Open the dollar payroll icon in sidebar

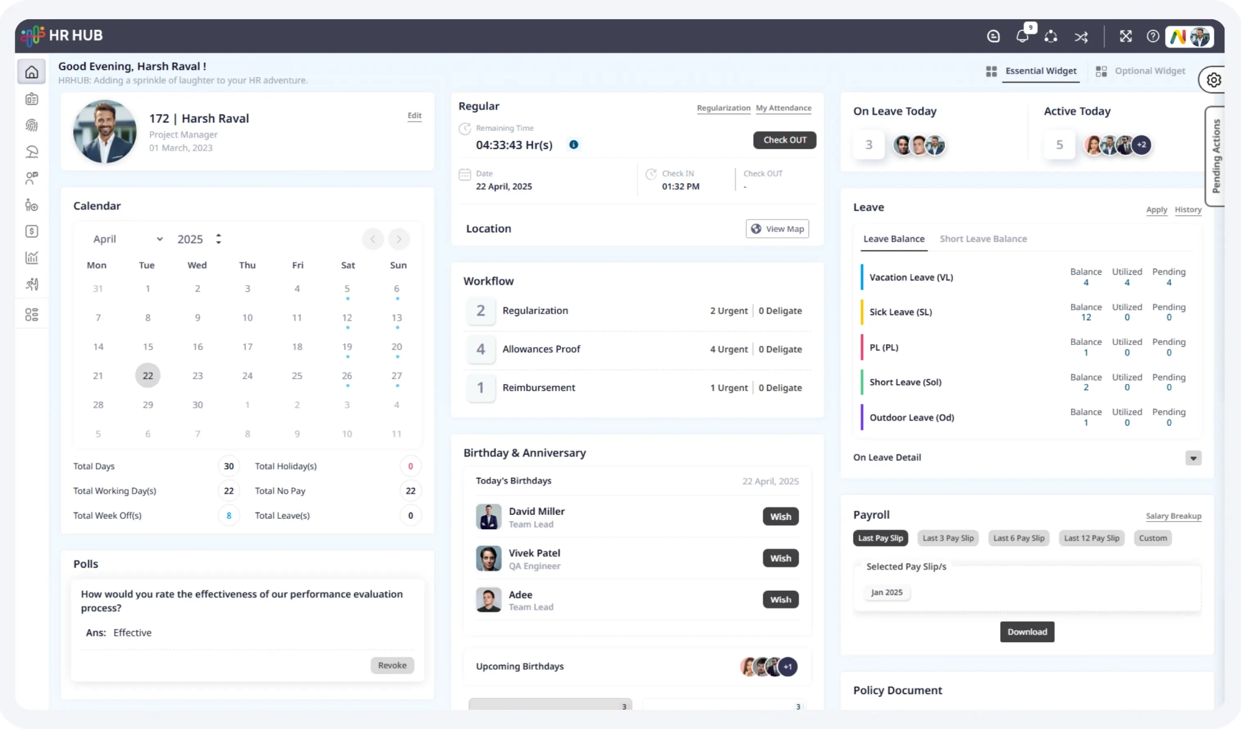31,231
